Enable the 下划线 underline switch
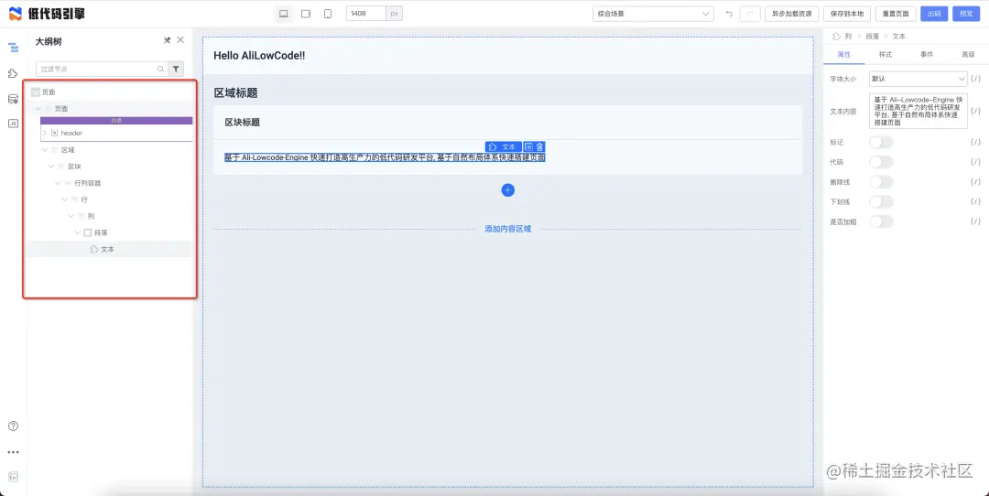This screenshot has width=989, height=496. click(x=881, y=201)
